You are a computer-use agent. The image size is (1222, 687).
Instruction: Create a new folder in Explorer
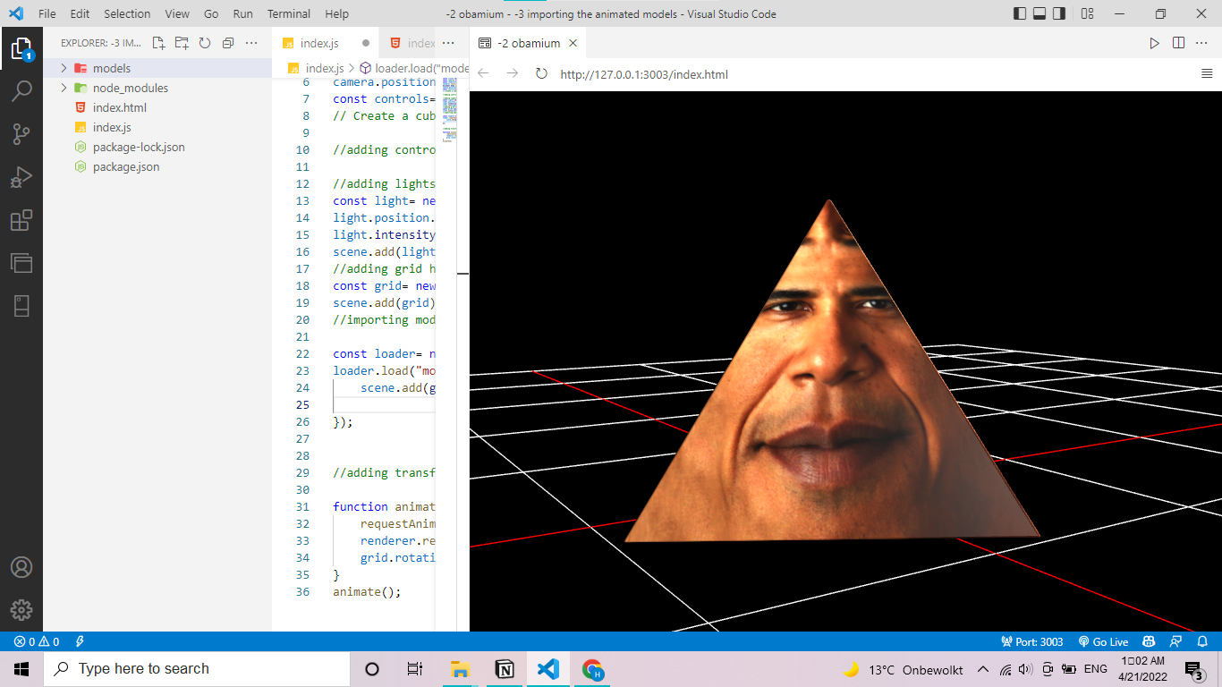click(x=182, y=43)
